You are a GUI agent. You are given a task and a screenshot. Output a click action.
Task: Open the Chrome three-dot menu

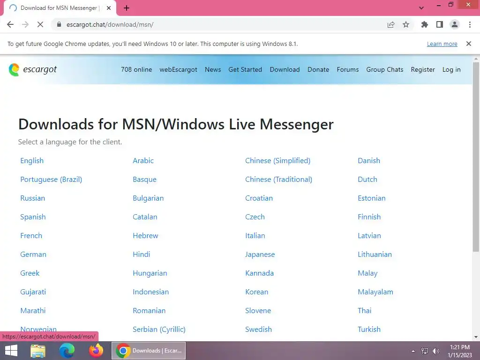click(470, 24)
